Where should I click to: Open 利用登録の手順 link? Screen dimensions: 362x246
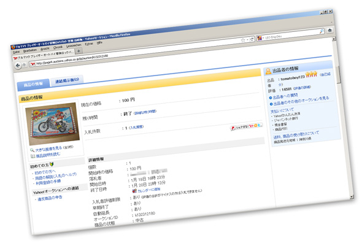coord(48,182)
